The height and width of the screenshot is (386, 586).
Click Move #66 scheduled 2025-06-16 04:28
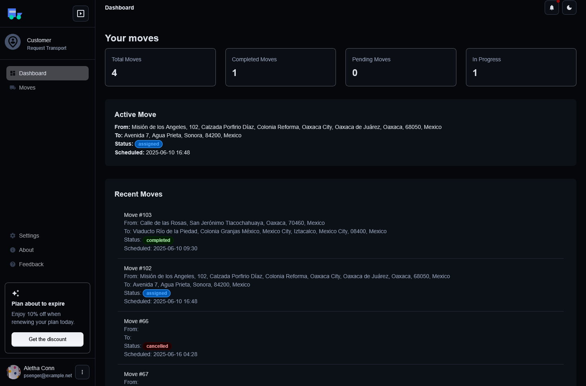click(x=161, y=354)
